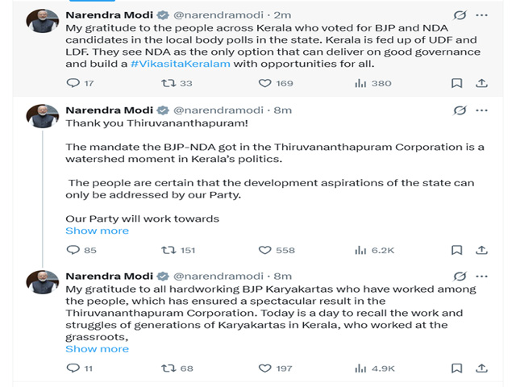Share the first tweet about Kerala polls
The image size is (516, 387).
point(481,83)
